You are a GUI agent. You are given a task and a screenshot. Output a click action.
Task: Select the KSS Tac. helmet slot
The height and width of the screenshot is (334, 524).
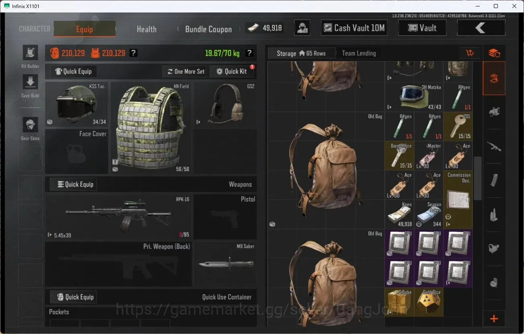point(77,105)
